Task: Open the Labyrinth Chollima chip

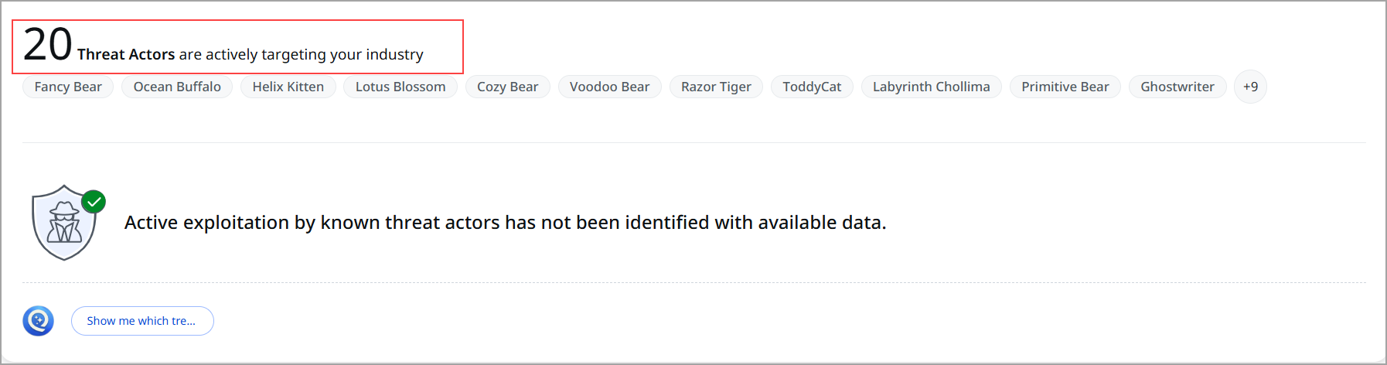Action: pos(931,87)
